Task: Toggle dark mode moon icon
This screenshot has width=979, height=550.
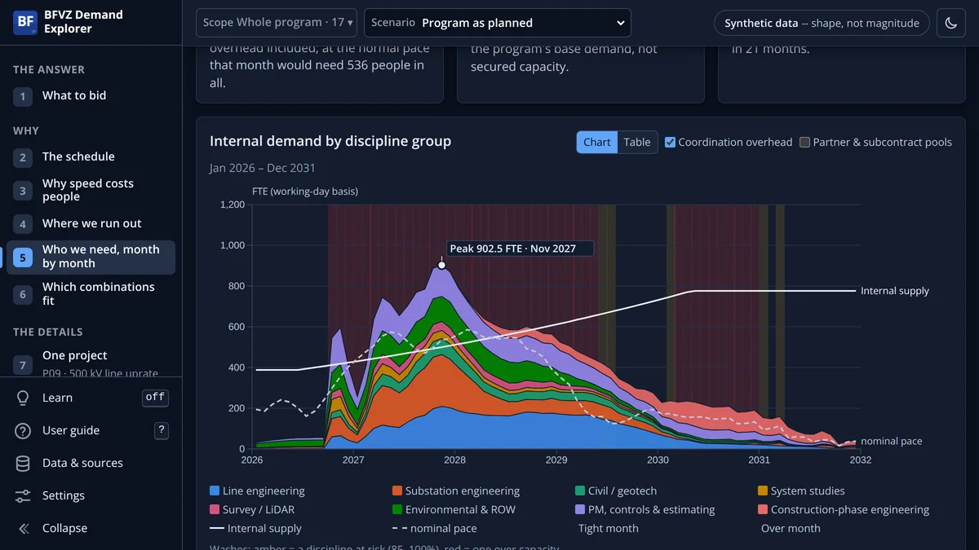Action: 951,24
